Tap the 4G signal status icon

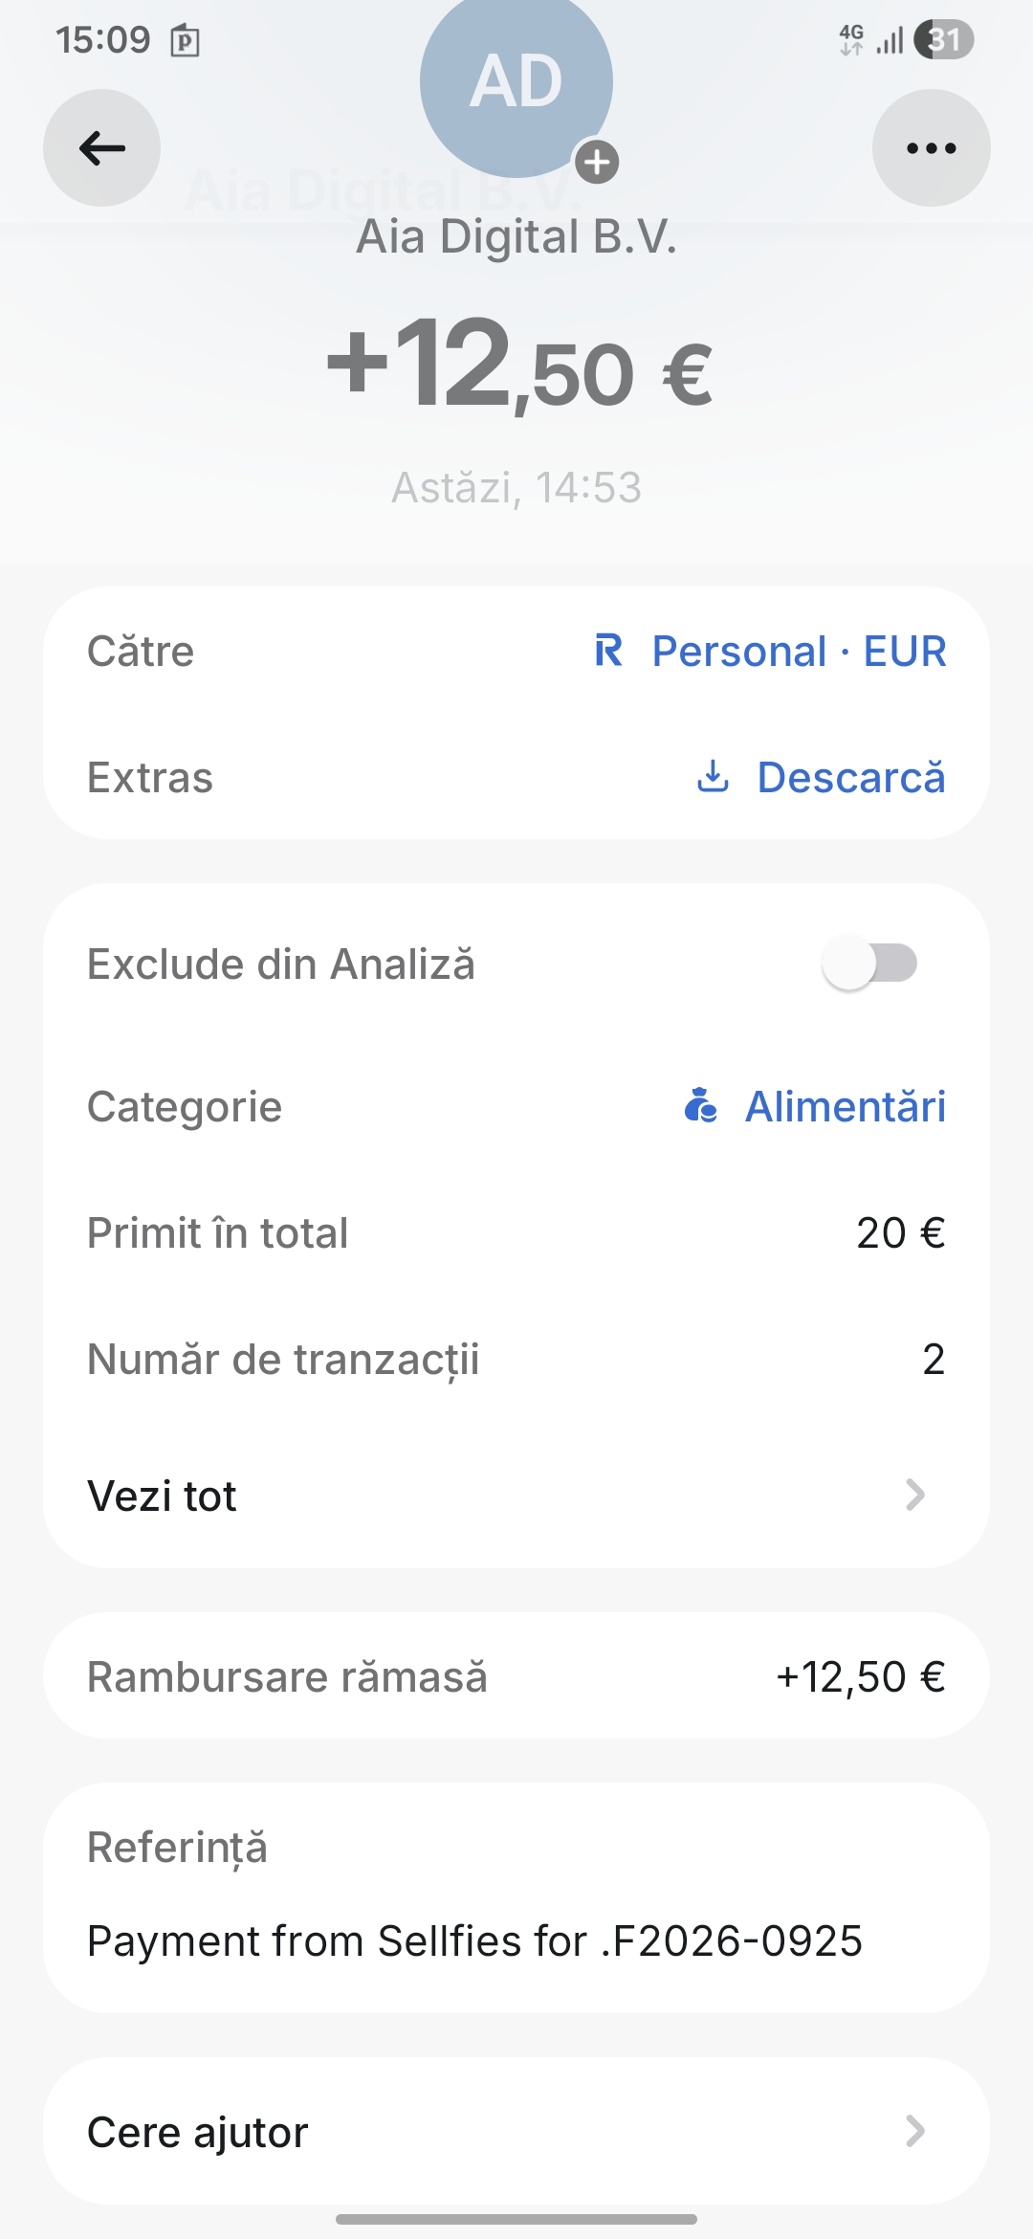(x=851, y=40)
